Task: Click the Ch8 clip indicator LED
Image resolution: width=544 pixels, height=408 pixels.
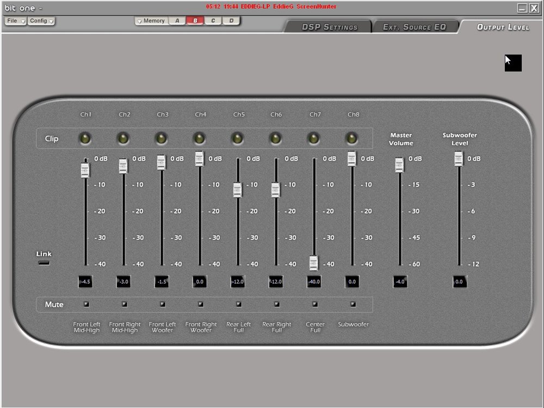Action: click(352, 139)
